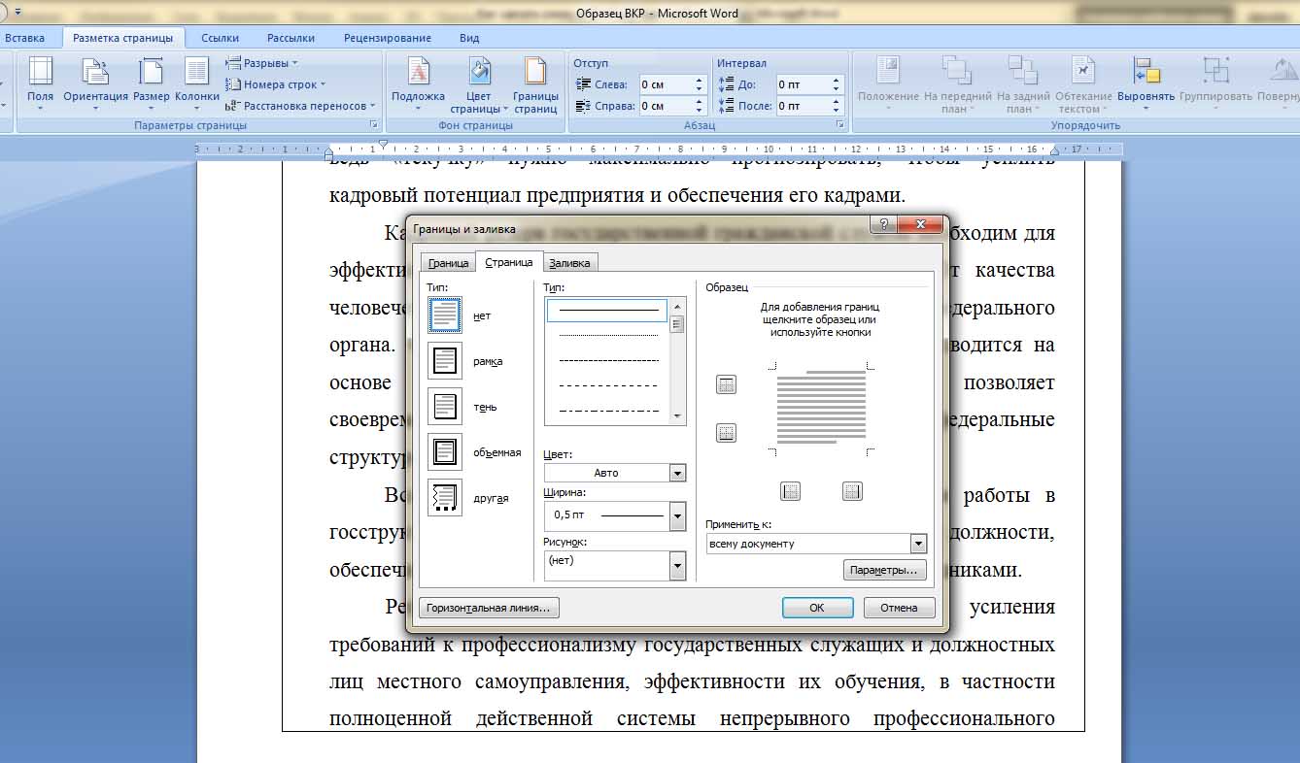Open the Применить к dropdown
This screenshot has width=1300, height=763.
[x=919, y=544]
